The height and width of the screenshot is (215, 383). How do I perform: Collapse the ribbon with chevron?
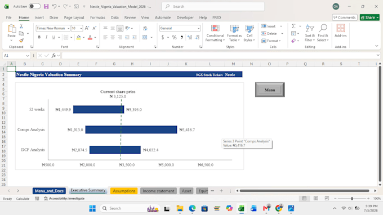coord(376,46)
